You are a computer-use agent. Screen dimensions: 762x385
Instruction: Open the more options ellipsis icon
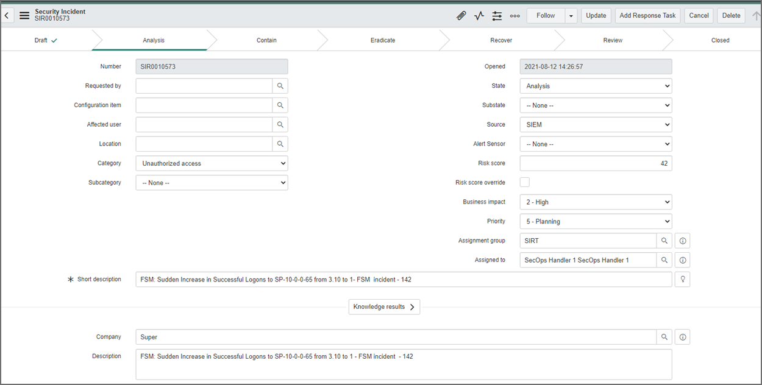515,15
